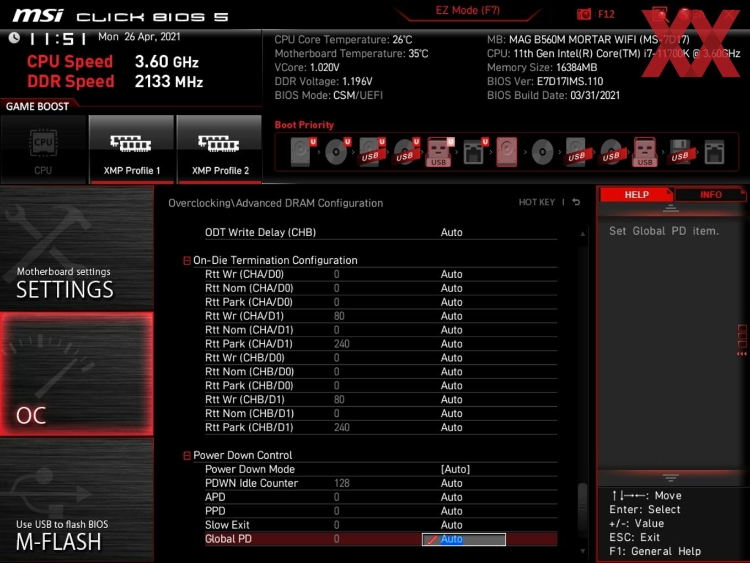Viewport: 750px width, 563px height.
Task: Open HOT KEY list
Action: pyautogui.click(x=537, y=202)
